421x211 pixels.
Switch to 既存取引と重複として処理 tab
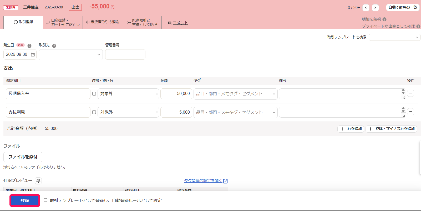point(142,22)
